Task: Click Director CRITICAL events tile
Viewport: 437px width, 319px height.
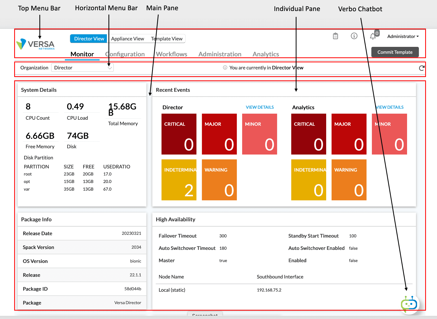Action: [179, 134]
